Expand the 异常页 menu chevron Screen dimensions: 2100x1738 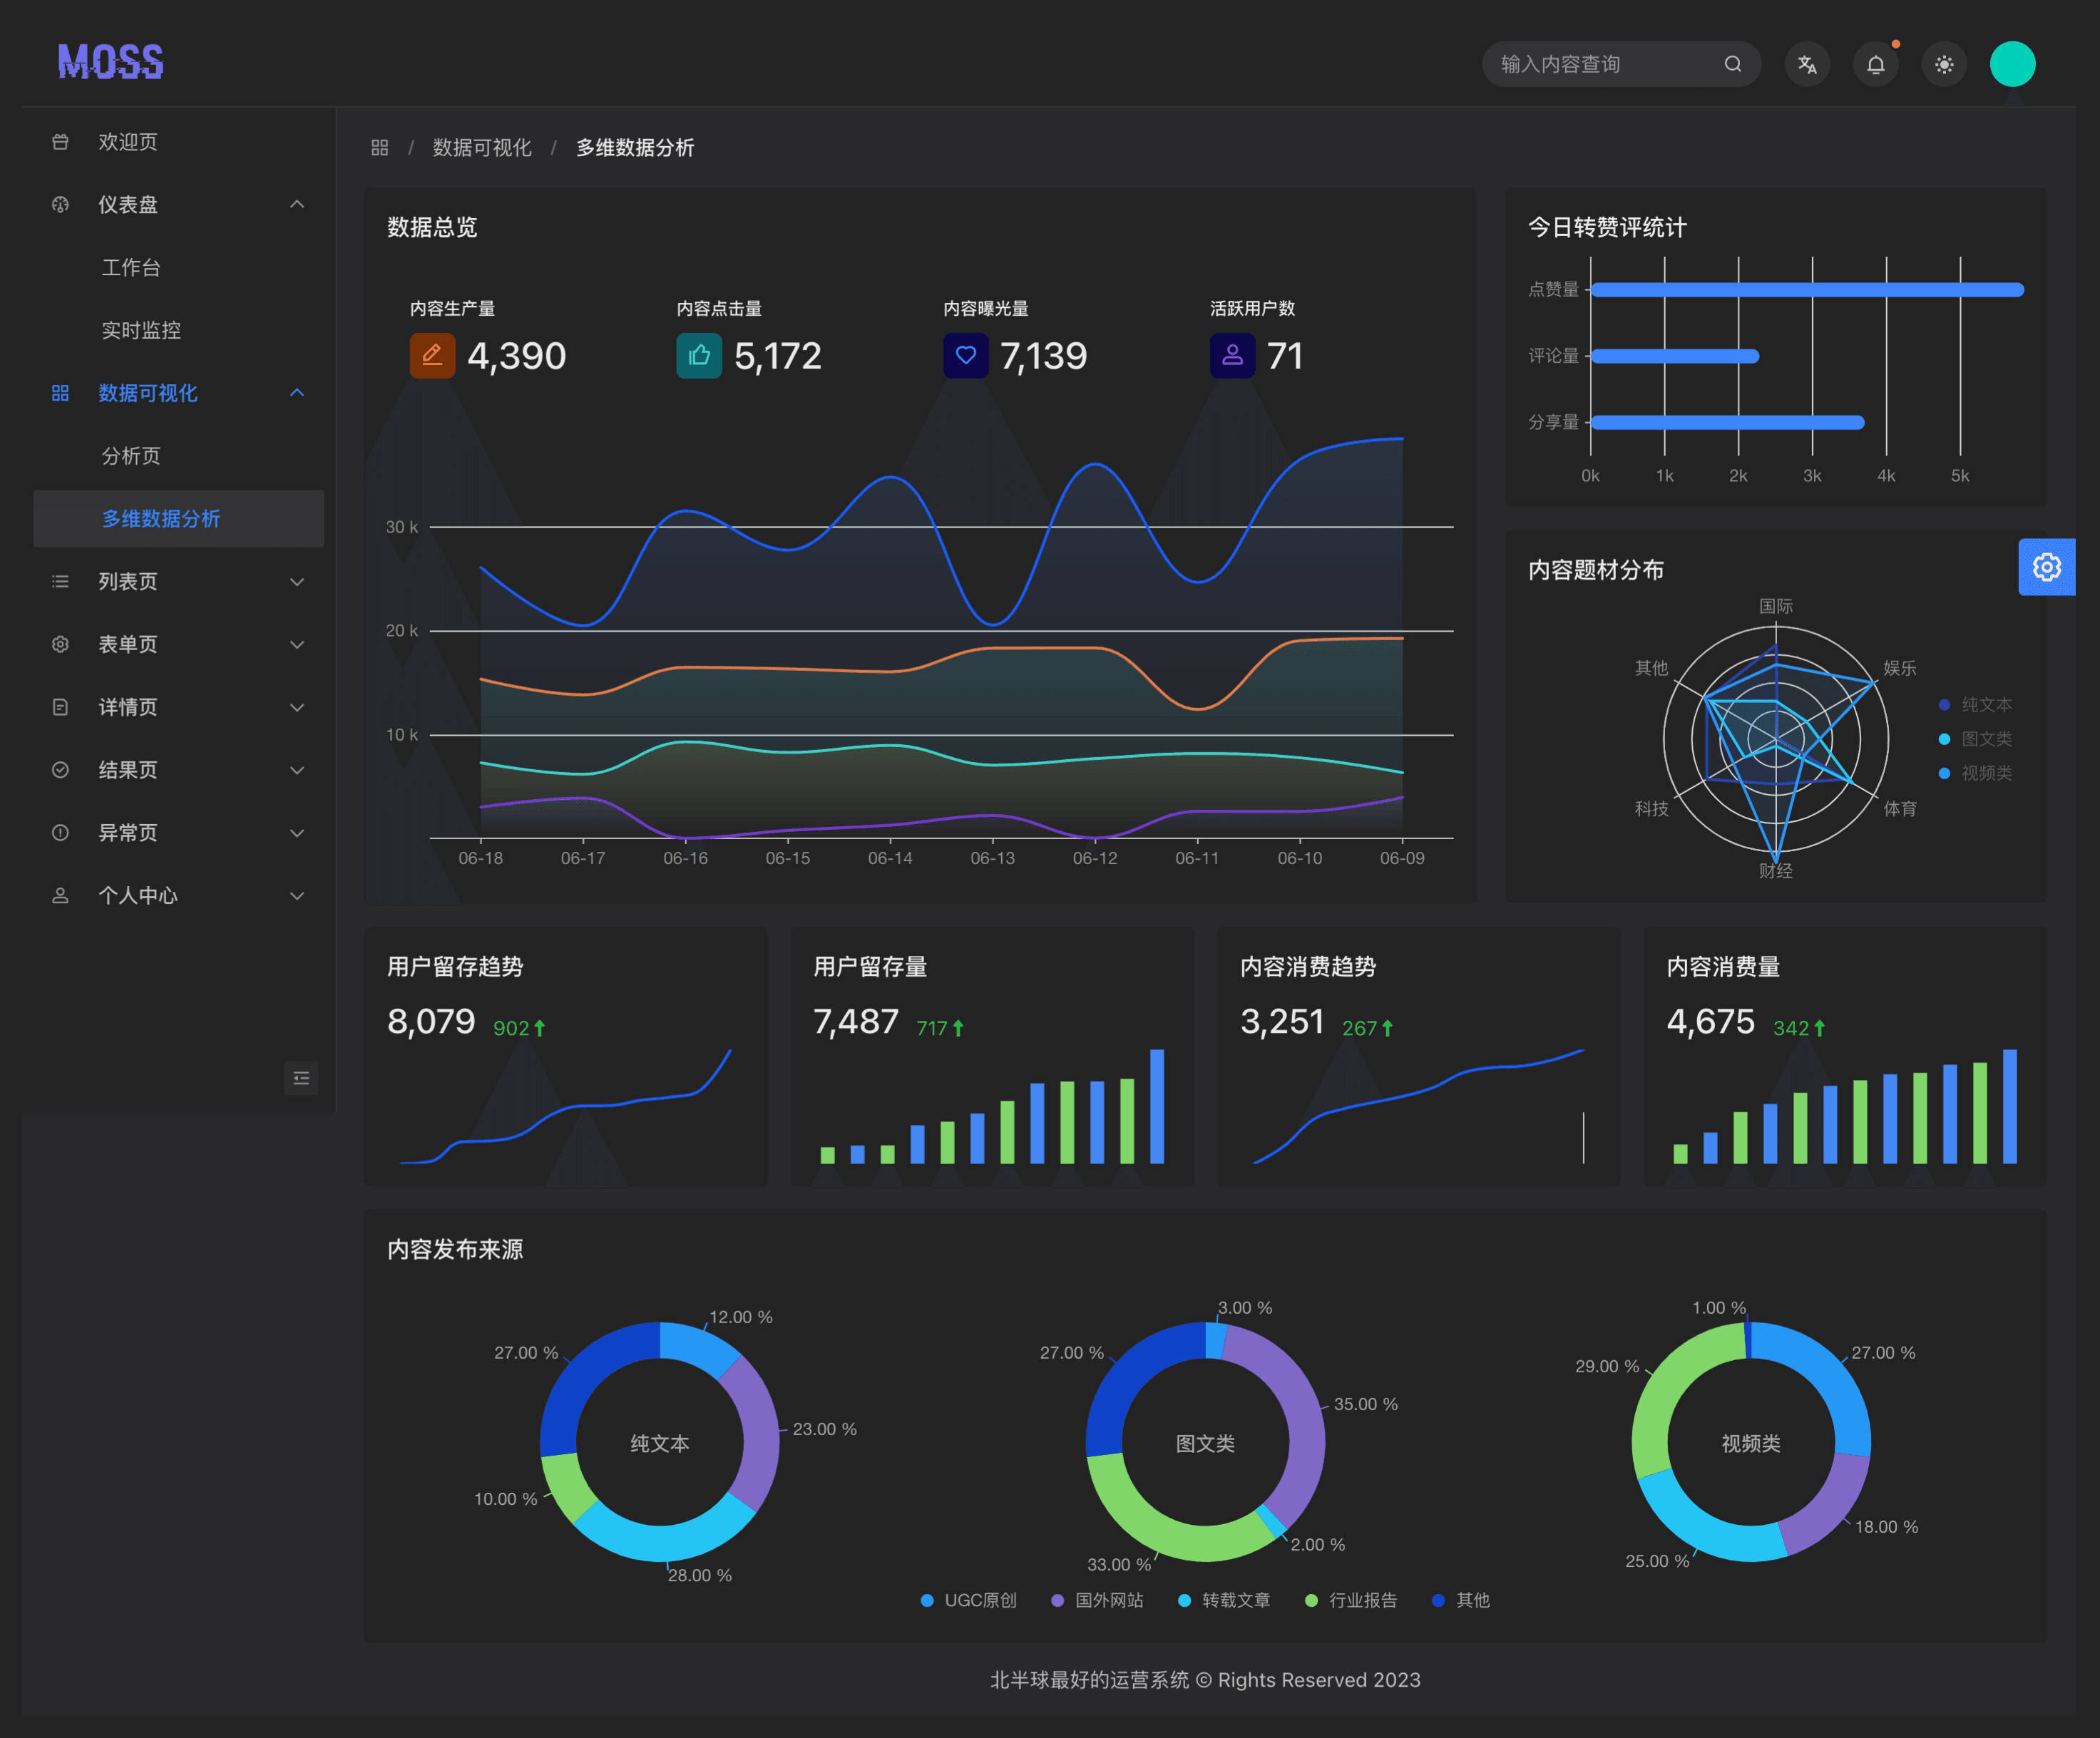pyautogui.click(x=297, y=833)
